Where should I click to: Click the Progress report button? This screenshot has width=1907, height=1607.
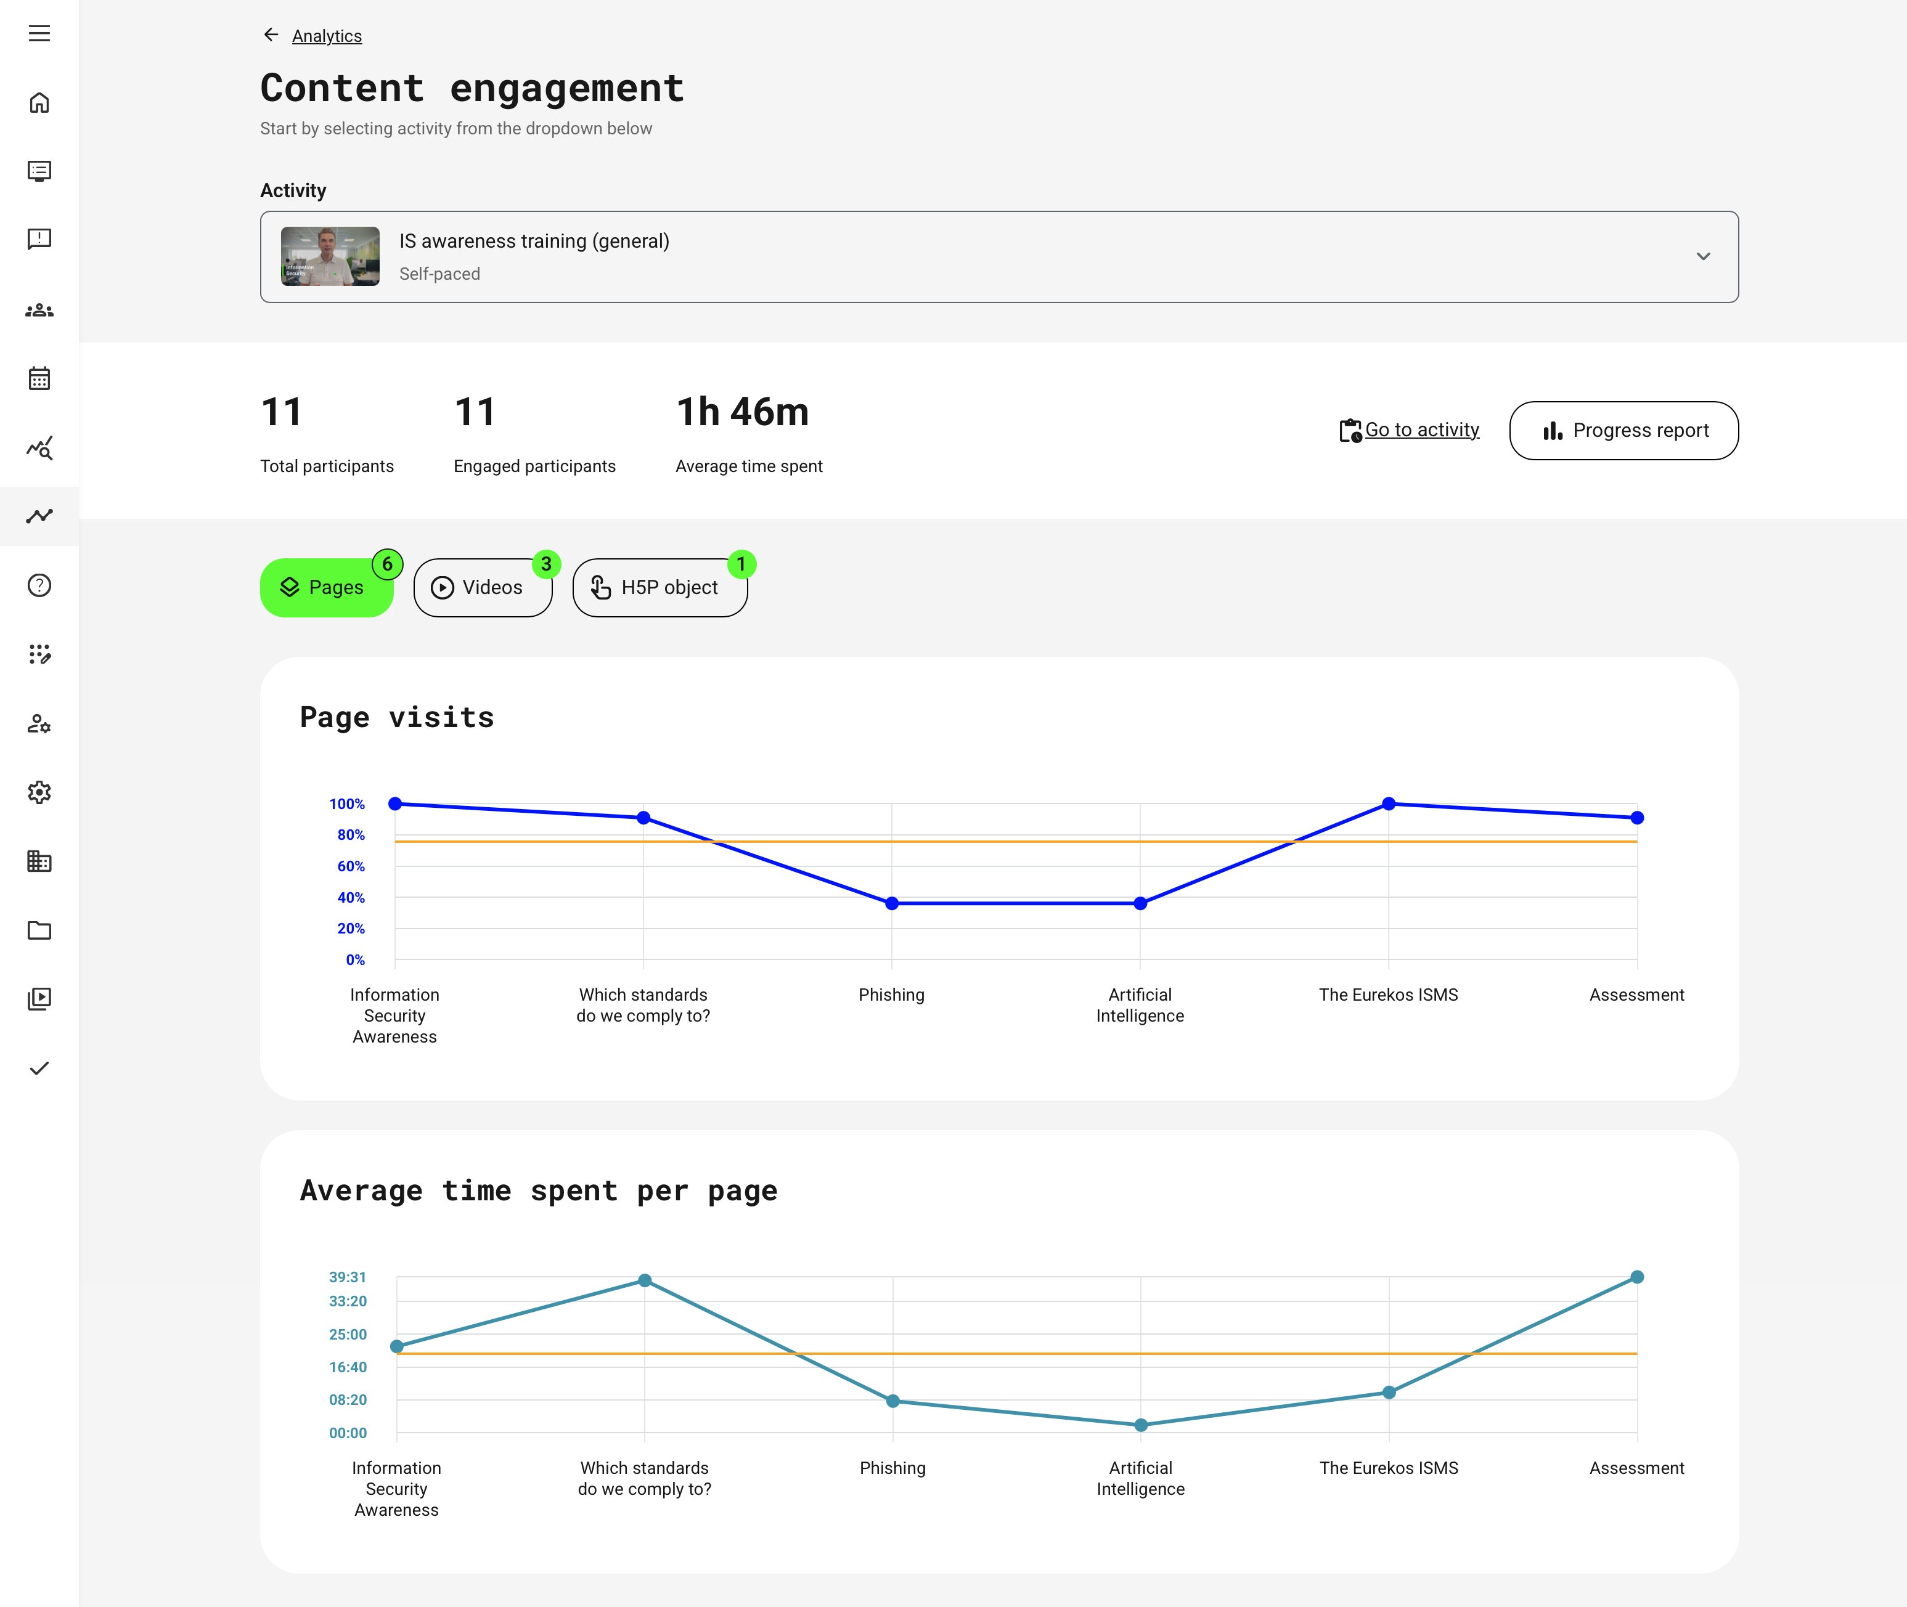tap(1623, 430)
